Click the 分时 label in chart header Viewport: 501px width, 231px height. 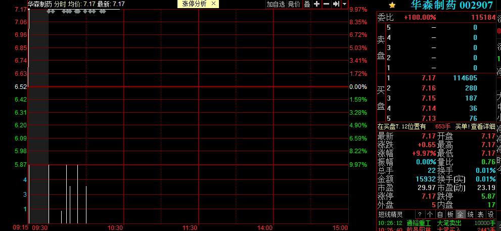(60, 4)
